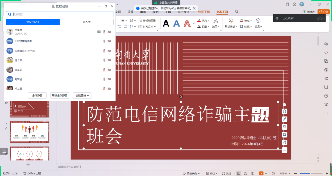Click the orange 分享 button

323,12
